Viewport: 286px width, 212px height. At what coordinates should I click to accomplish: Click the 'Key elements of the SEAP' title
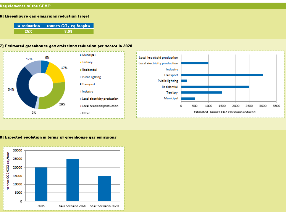coord(25,6)
